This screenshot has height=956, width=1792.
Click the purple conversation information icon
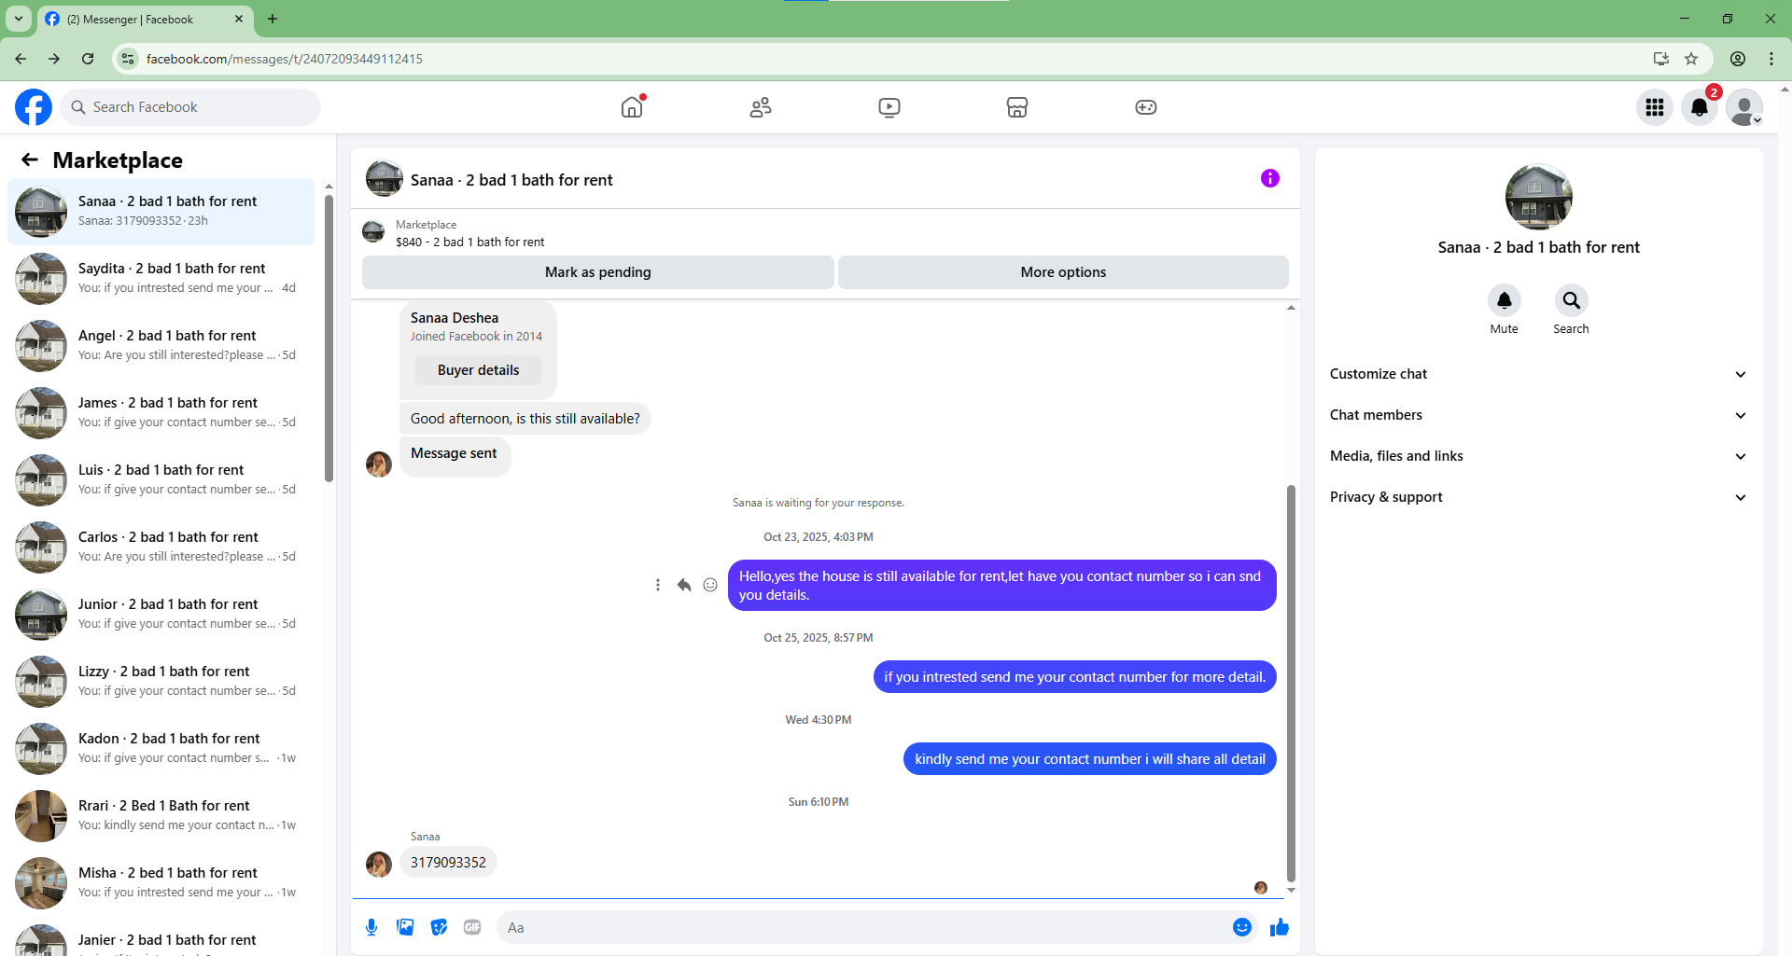tap(1270, 178)
